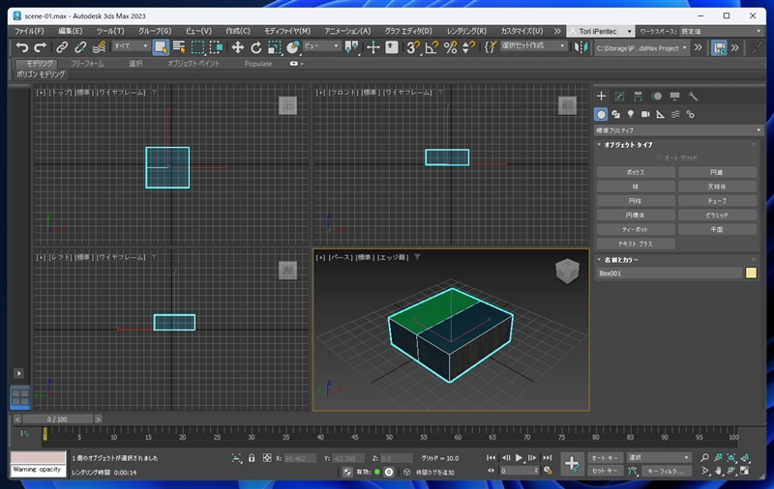Screen dimensions: 774x489
Task: Collapse the オブジェクト タイプ rollout
Action: [x=629, y=144]
